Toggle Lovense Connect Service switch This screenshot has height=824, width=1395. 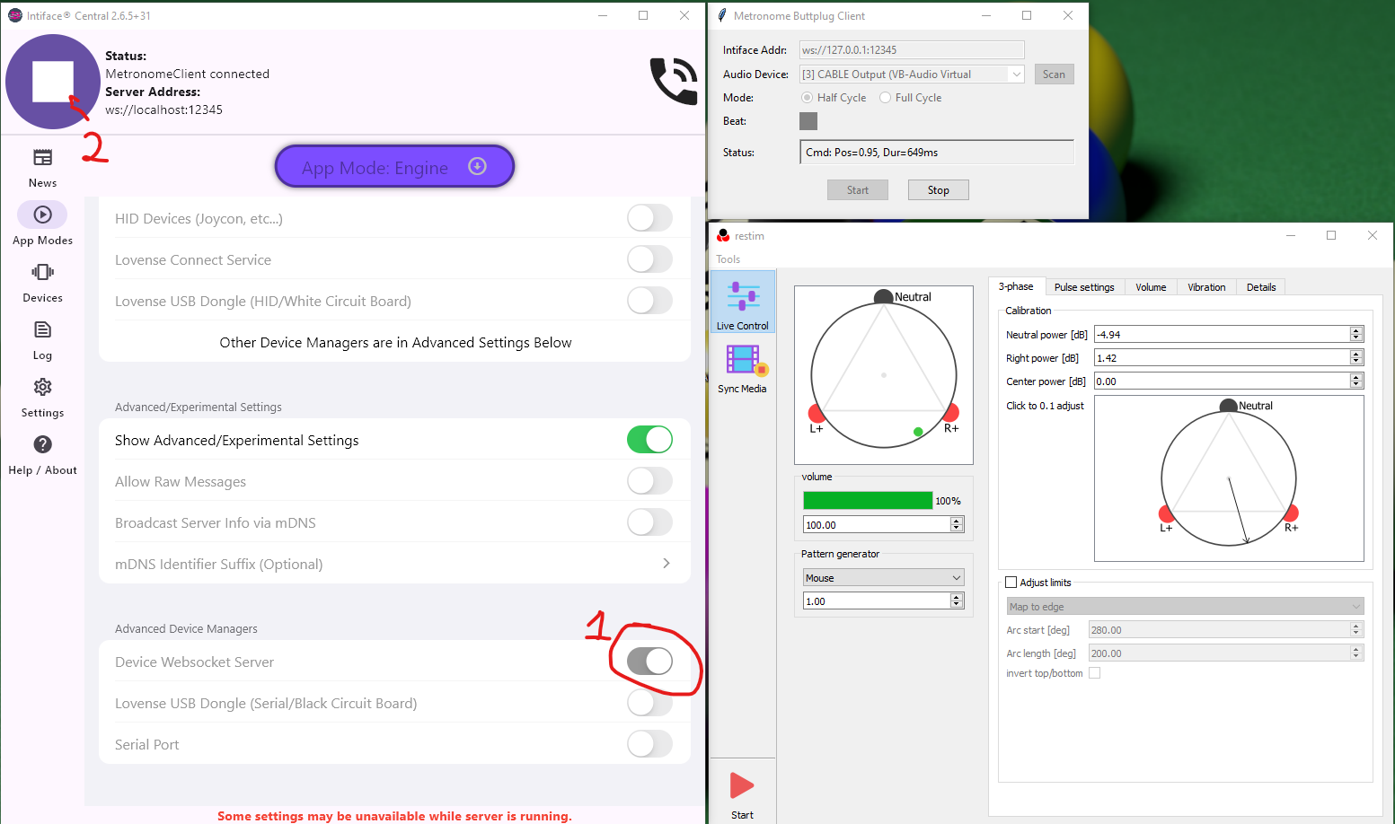click(x=649, y=259)
